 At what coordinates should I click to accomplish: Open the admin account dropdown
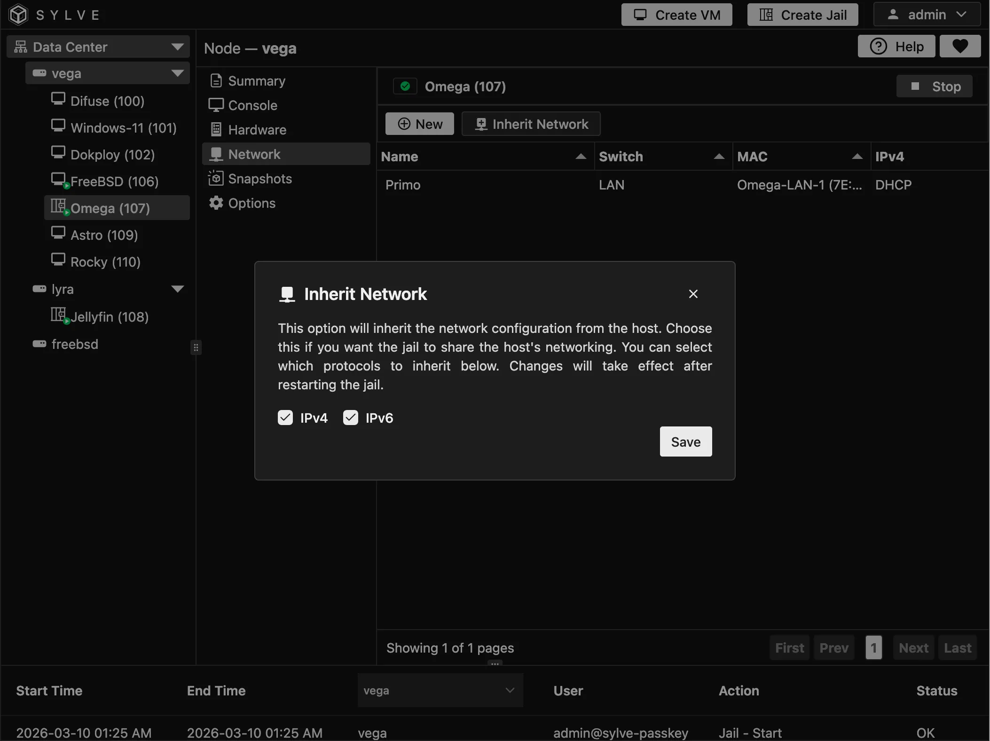tap(927, 14)
